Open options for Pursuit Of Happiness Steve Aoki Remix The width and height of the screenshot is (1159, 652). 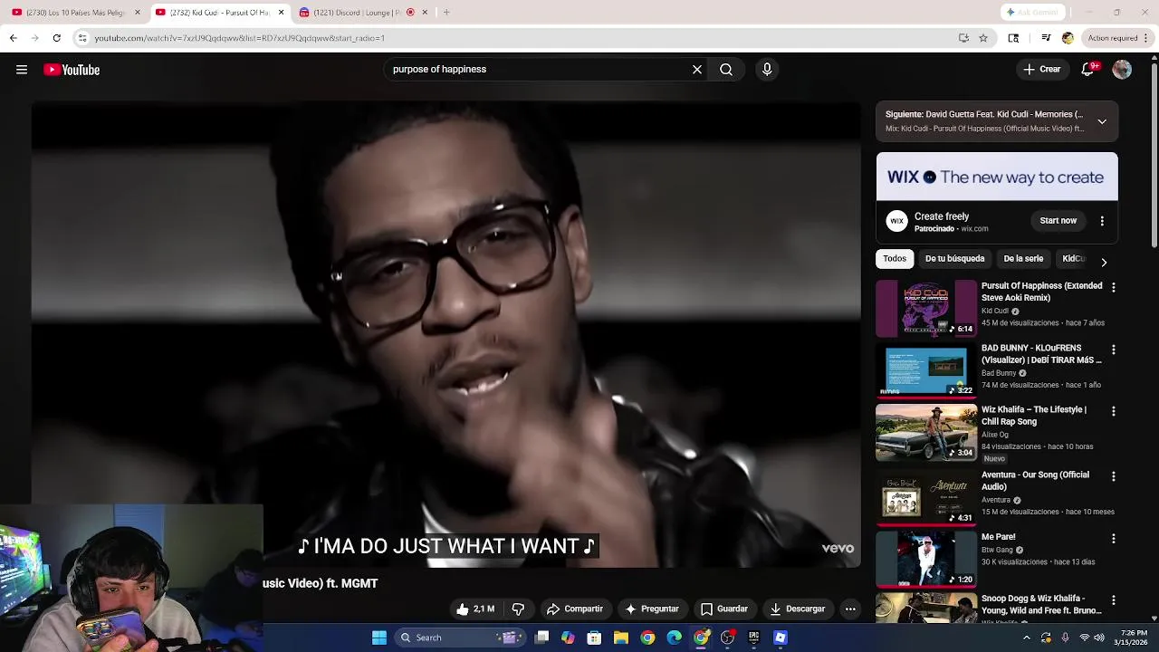[1114, 287]
